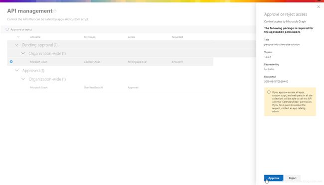The width and height of the screenshot is (324, 185).
Task: Click the version value 1.0.0.1
Action: (x=267, y=57)
